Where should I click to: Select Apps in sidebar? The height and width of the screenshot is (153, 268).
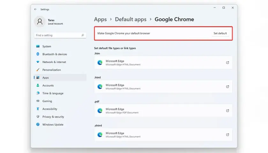[60, 77]
